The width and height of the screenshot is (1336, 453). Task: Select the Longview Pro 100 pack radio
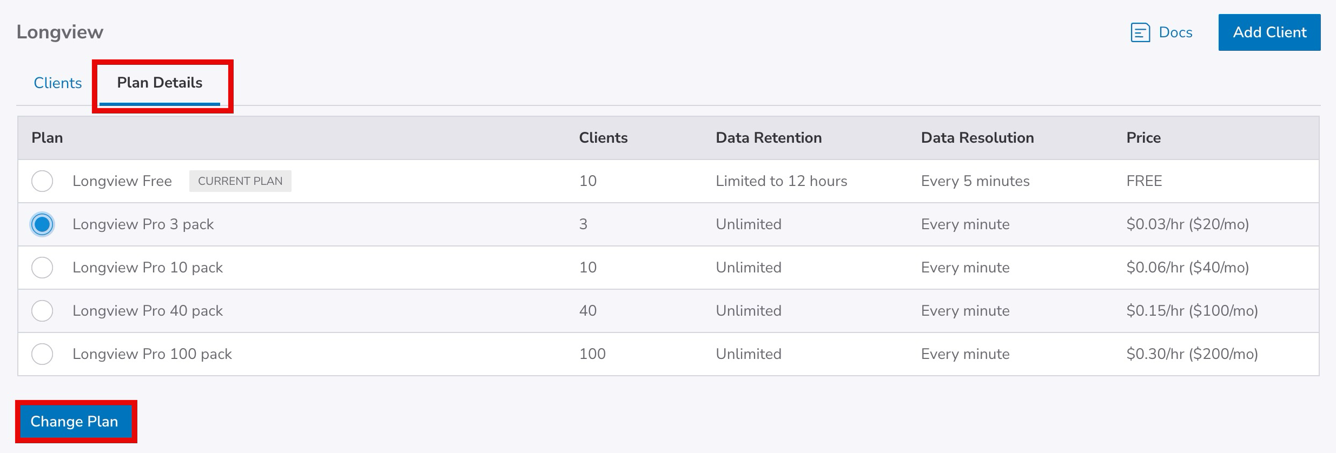42,354
